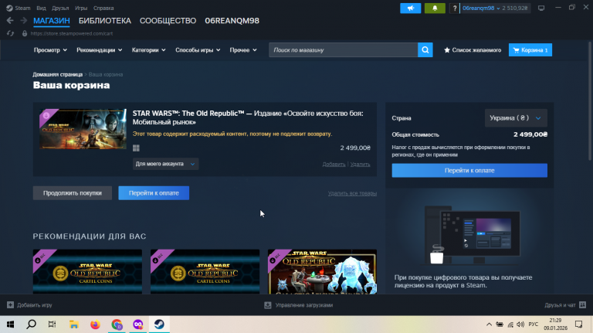Click the Удалить link on cart item
The width and height of the screenshot is (593, 333).
click(360, 165)
